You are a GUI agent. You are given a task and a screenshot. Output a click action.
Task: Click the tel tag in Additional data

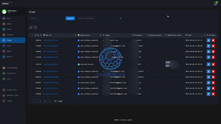click(167, 66)
